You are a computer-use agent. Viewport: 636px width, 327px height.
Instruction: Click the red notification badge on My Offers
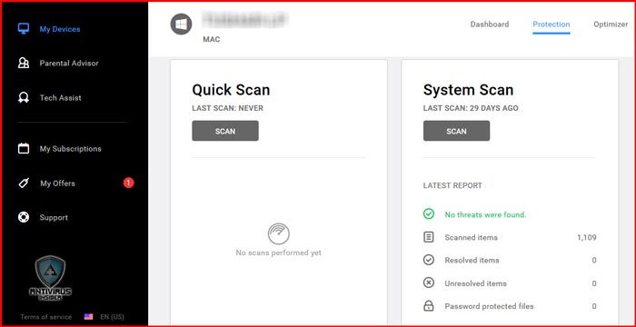coord(129,183)
